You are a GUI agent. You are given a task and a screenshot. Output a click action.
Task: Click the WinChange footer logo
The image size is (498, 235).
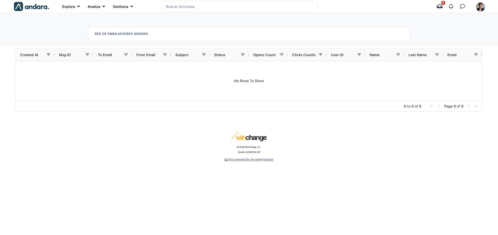[x=249, y=136]
